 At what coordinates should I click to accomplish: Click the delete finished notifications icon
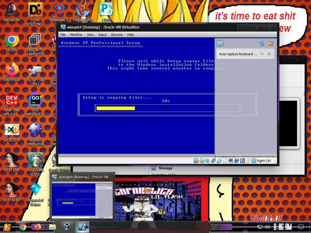click(x=271, y=43)
